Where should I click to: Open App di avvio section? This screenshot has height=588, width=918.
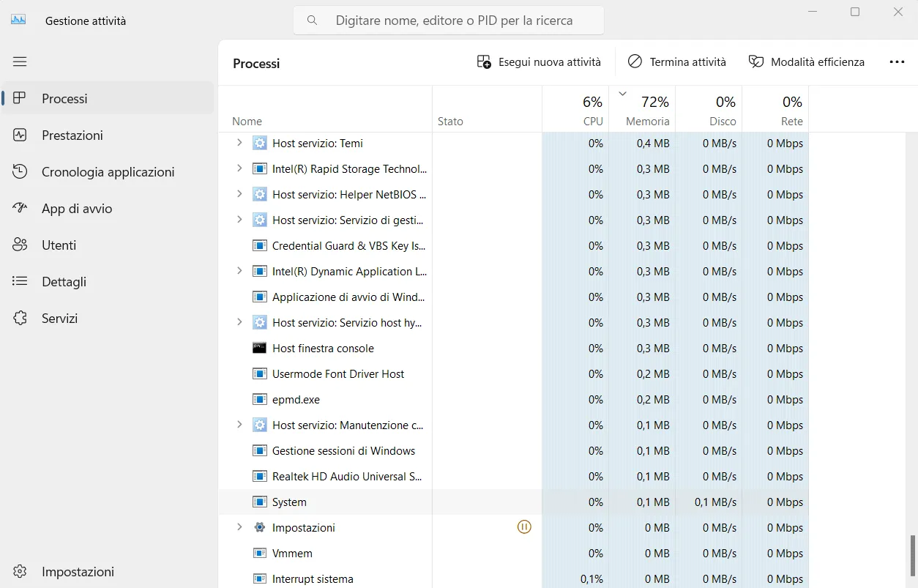[x=76, y=208]
